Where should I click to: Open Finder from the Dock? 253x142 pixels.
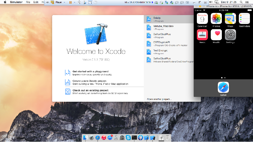(85, 138)
